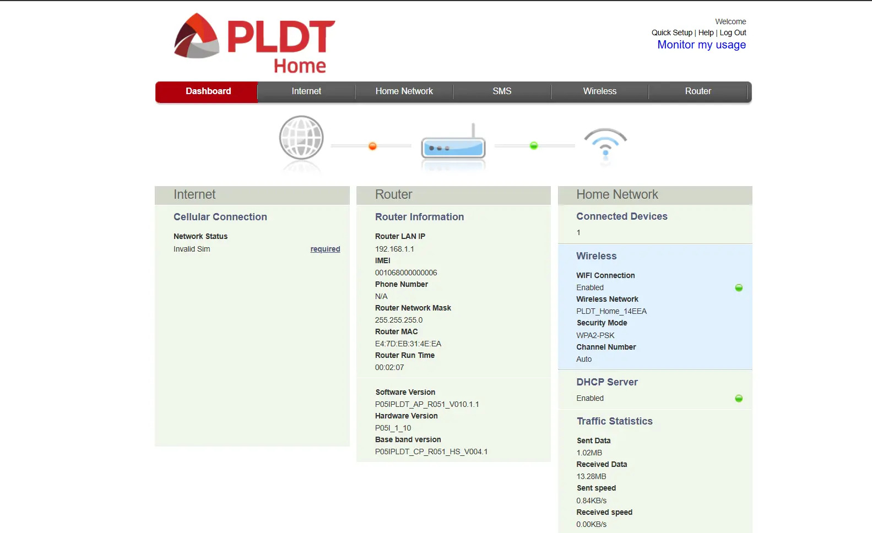Click Log Out
Viewport: 872px width, 533px height.
point(733,32)
